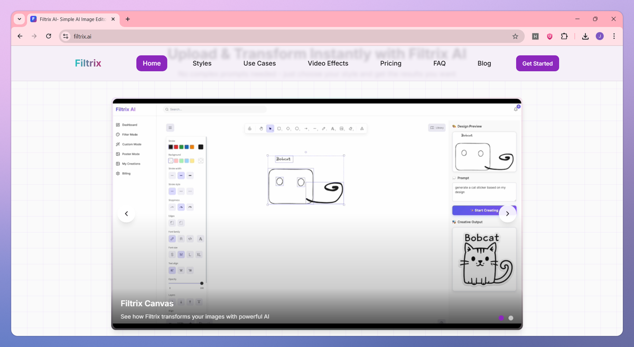Image resolution: width=634 pixels, height=347 pixels.
Task: Select dashed stroke style
Action: (x=181, y=191)
